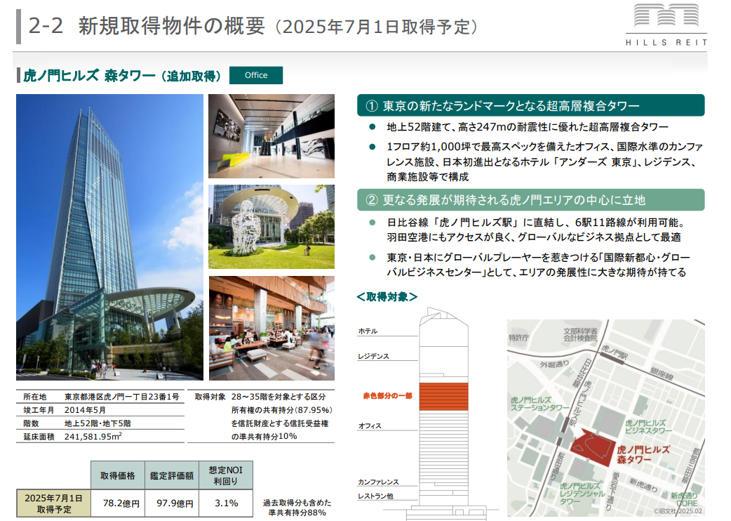Click the red Mori Tower site on map
The height and width of the screenshot is (521, 731).
tap(592, 449)
